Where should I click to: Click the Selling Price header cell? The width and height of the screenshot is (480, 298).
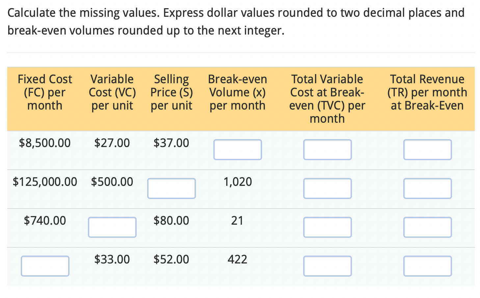(172, 92)
